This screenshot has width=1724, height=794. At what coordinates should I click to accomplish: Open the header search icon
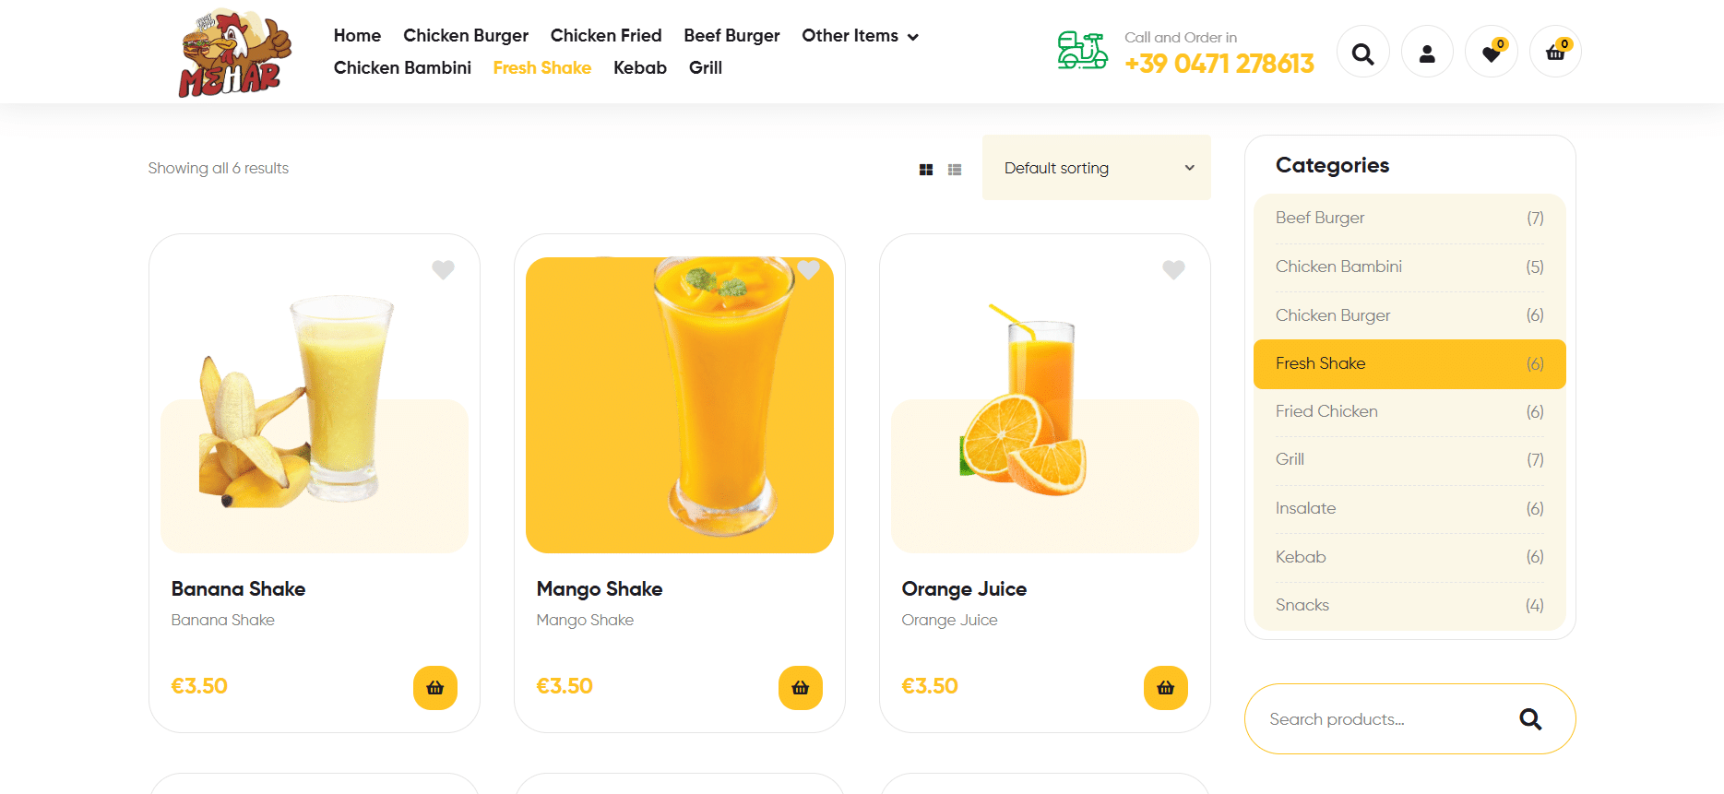coord(1362,53)
